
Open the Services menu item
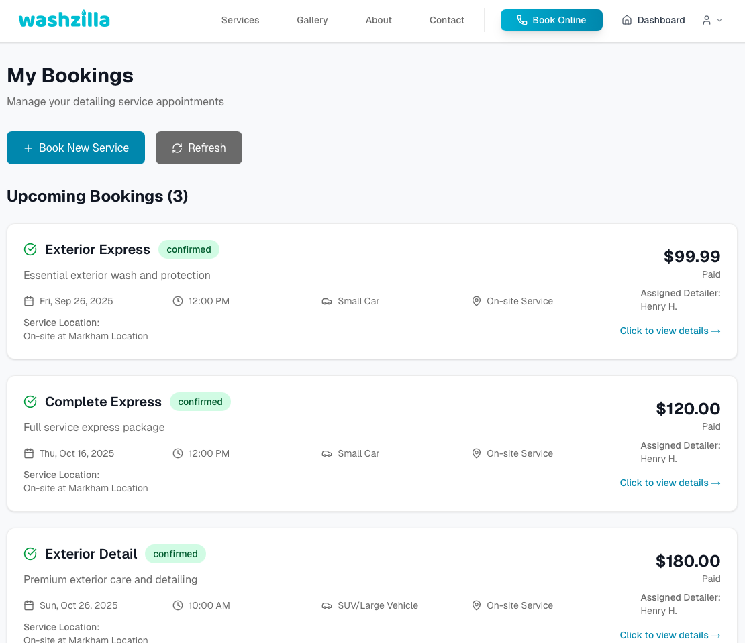240,20
